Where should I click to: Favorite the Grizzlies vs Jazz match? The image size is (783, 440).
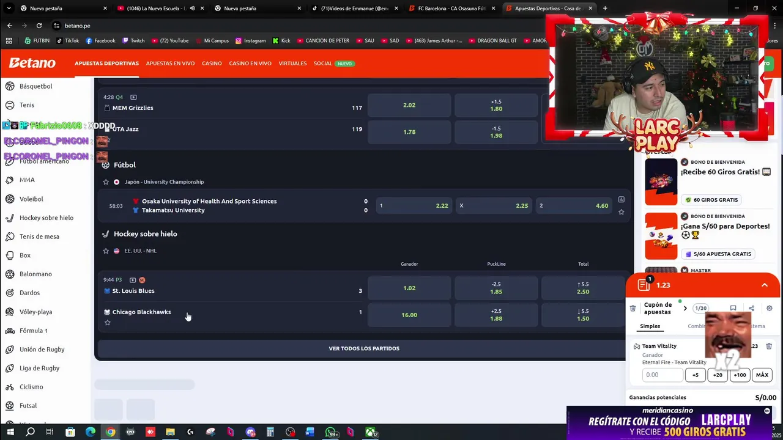coord(108,140)
